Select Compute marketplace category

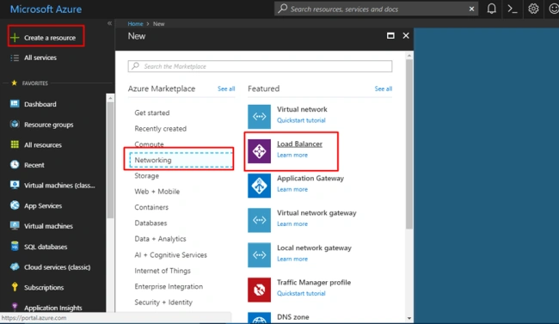tap(149, 144)
